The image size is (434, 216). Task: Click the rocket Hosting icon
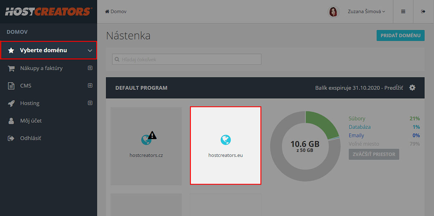11,103
